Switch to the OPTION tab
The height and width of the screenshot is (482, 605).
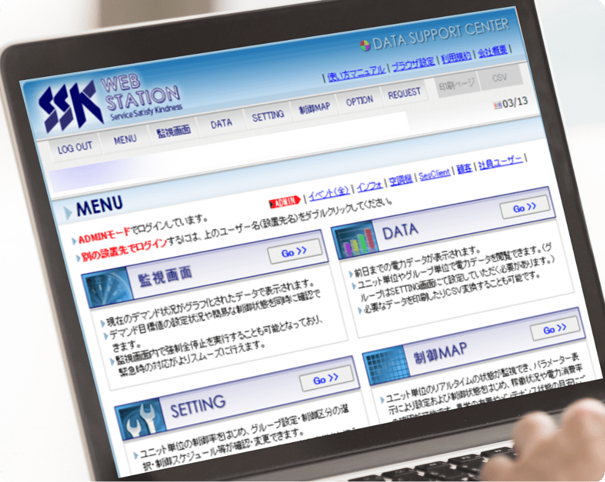[359, 102]
